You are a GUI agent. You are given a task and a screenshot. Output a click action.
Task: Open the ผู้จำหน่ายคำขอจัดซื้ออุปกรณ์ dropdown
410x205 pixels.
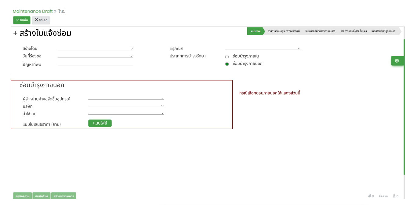pyautogui.click(x=162, y=99)
